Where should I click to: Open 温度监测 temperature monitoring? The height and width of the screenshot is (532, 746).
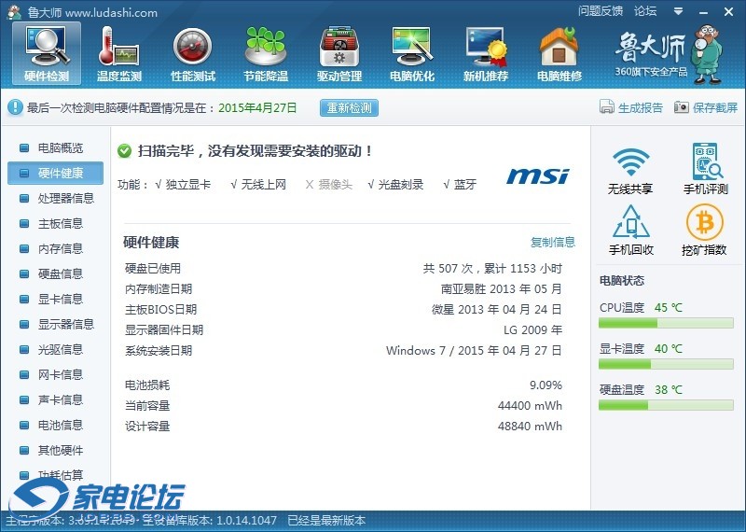(118, 54)
